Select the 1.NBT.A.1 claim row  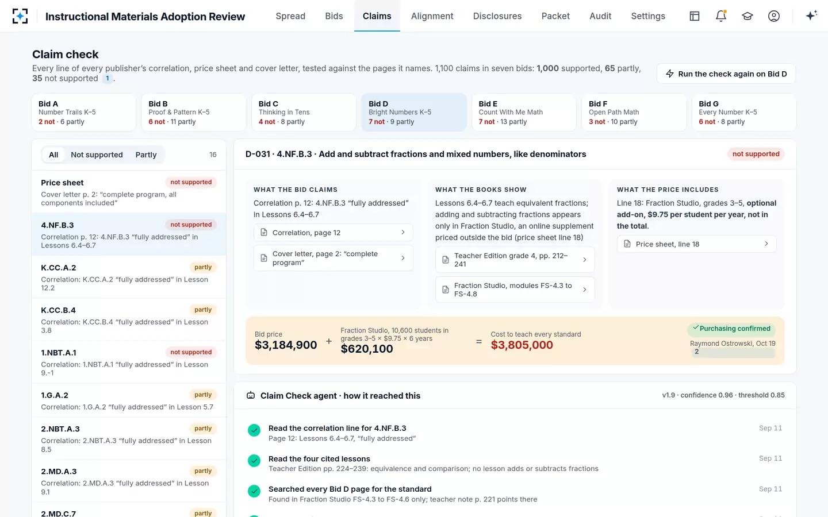click(x=129, y=362)
